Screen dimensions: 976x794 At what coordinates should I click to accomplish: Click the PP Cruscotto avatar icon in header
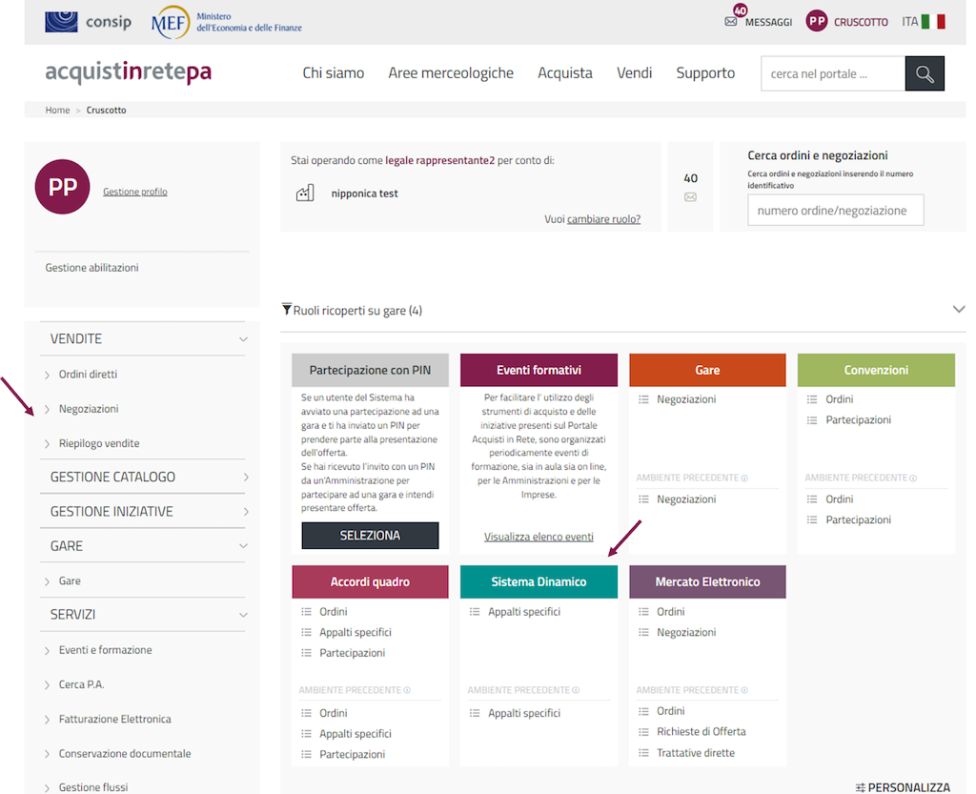(817, 21)
